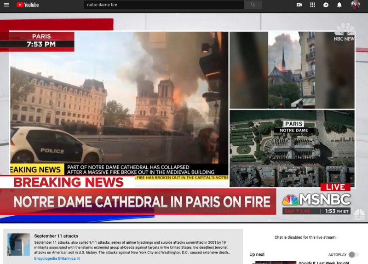Open the Encyclopedia Britannica link

(55, 258)
